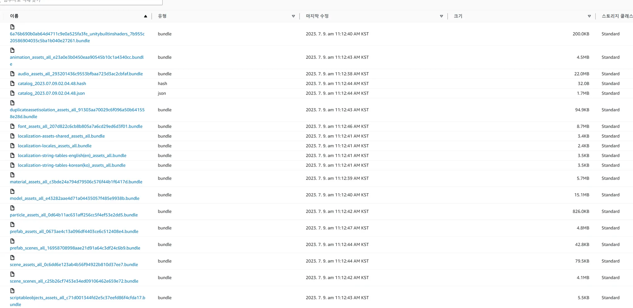Click file icon above particle_assets_all bundle name
633x308 pixels.
(x=12, y=208)
